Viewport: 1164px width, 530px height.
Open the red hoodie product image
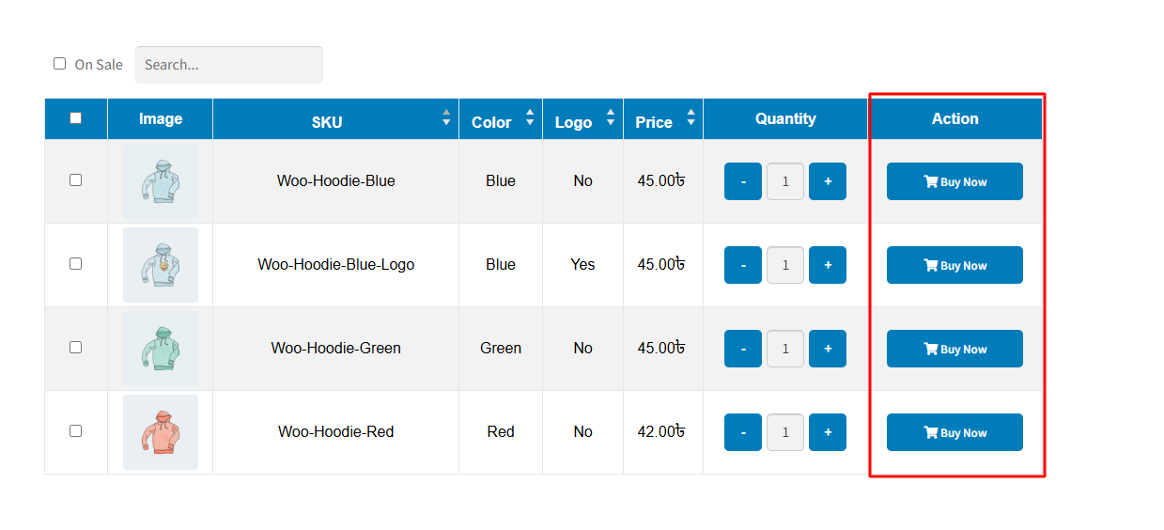161,432
